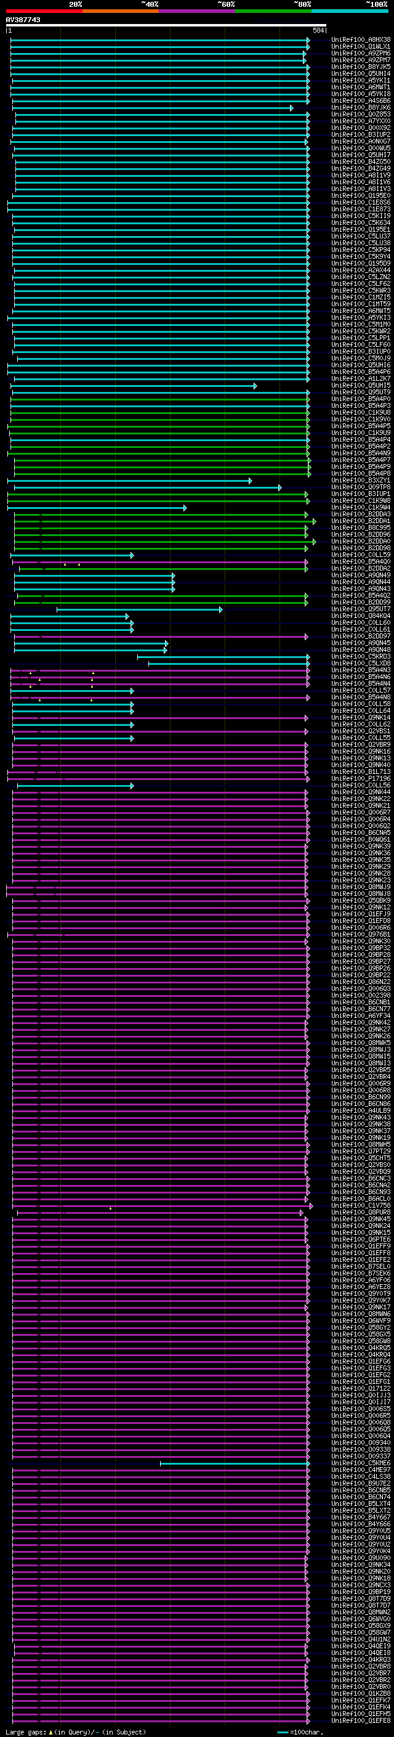Select the UniRef100_B5A4N9 label
This screenshot has height=1737, width=394.
click(361, 453)
